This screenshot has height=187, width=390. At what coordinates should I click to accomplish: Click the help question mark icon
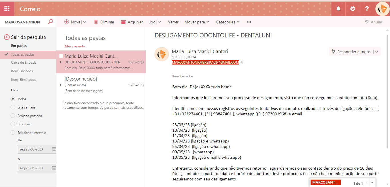[x=367, y=9]
